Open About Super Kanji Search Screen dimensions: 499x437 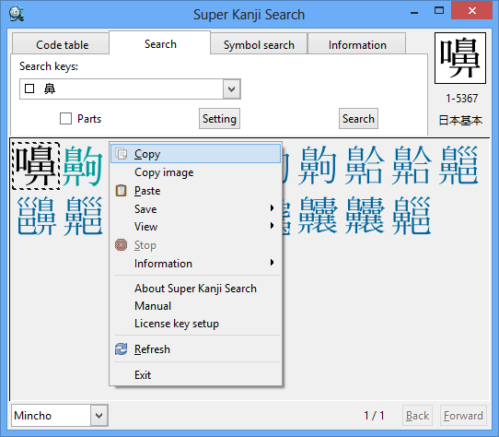coord(195,289)
